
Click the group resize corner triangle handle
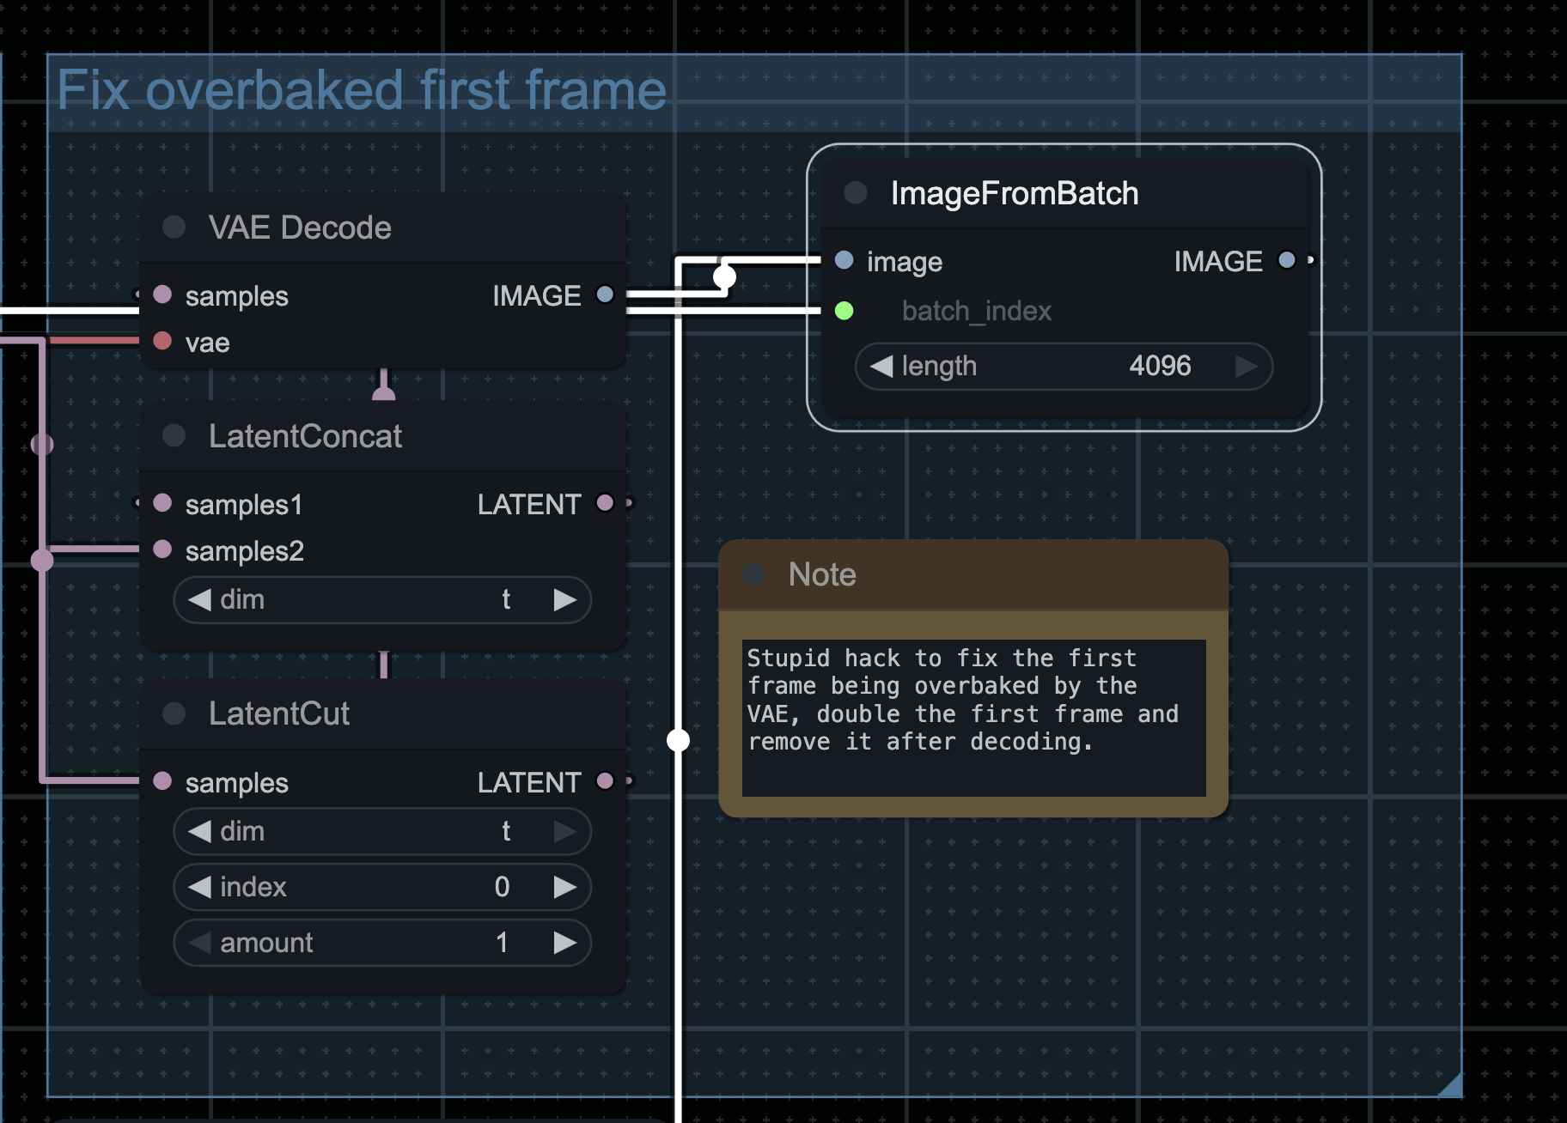pyautogui.click(x=1452, y=1087)
